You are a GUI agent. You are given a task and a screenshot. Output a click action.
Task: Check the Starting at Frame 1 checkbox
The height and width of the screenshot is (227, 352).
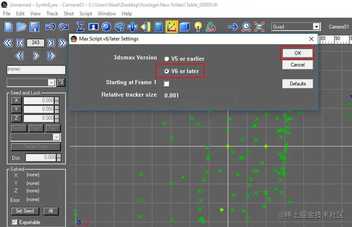166,83
